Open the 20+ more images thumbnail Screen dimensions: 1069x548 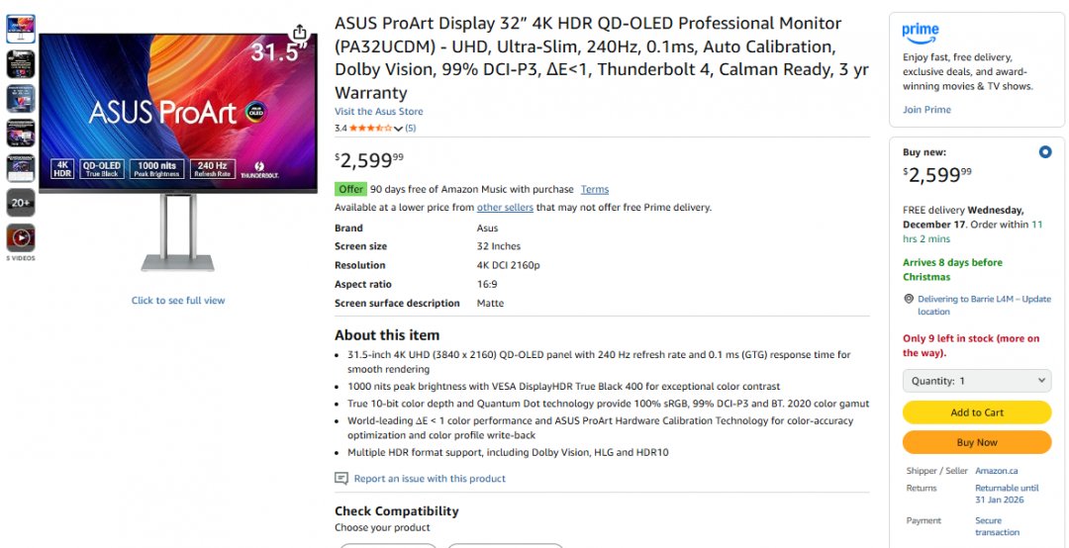(21, 203)
